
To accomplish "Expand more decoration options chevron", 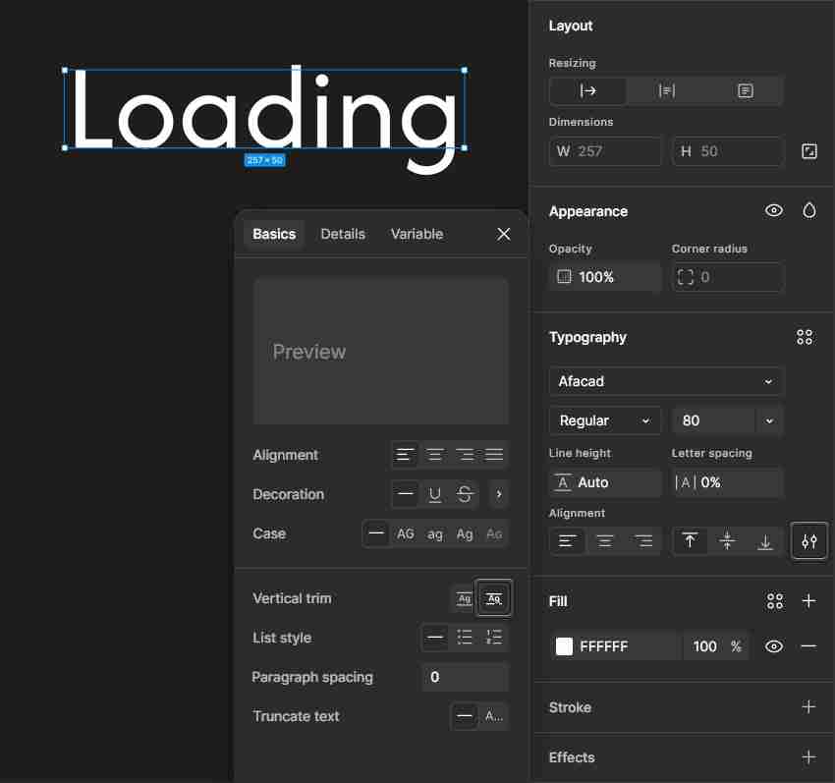I will pos(498,494).
